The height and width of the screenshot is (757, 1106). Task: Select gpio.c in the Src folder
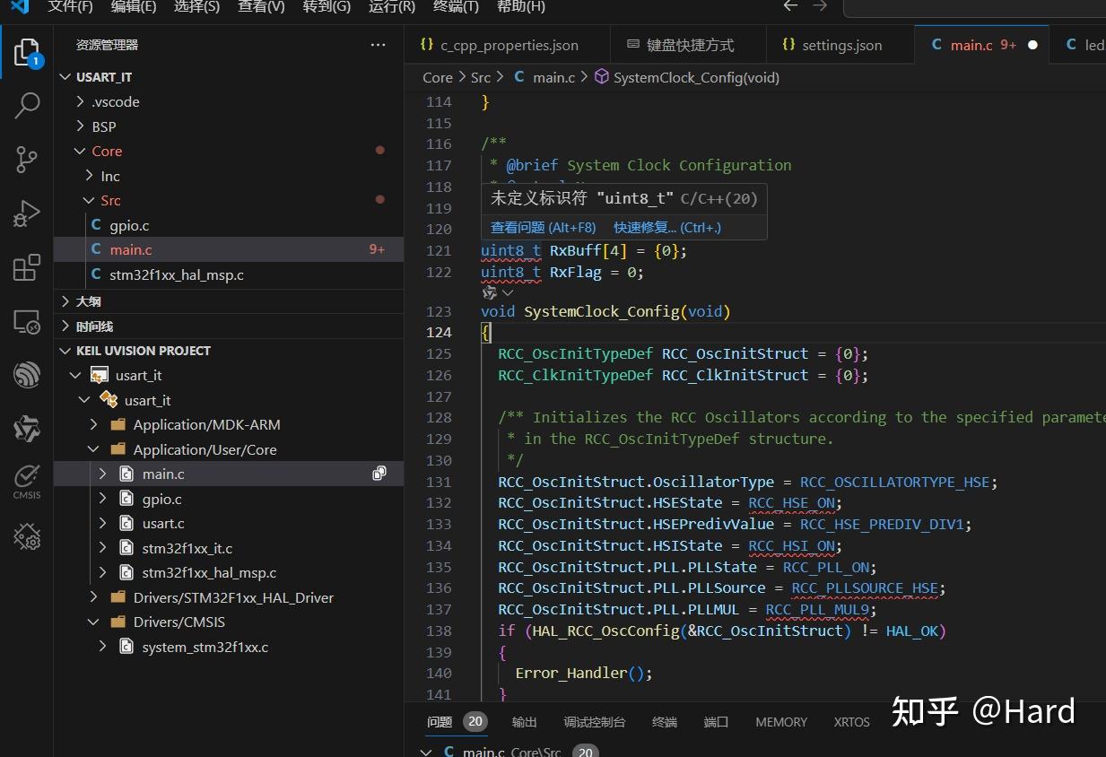click(128, 225)
